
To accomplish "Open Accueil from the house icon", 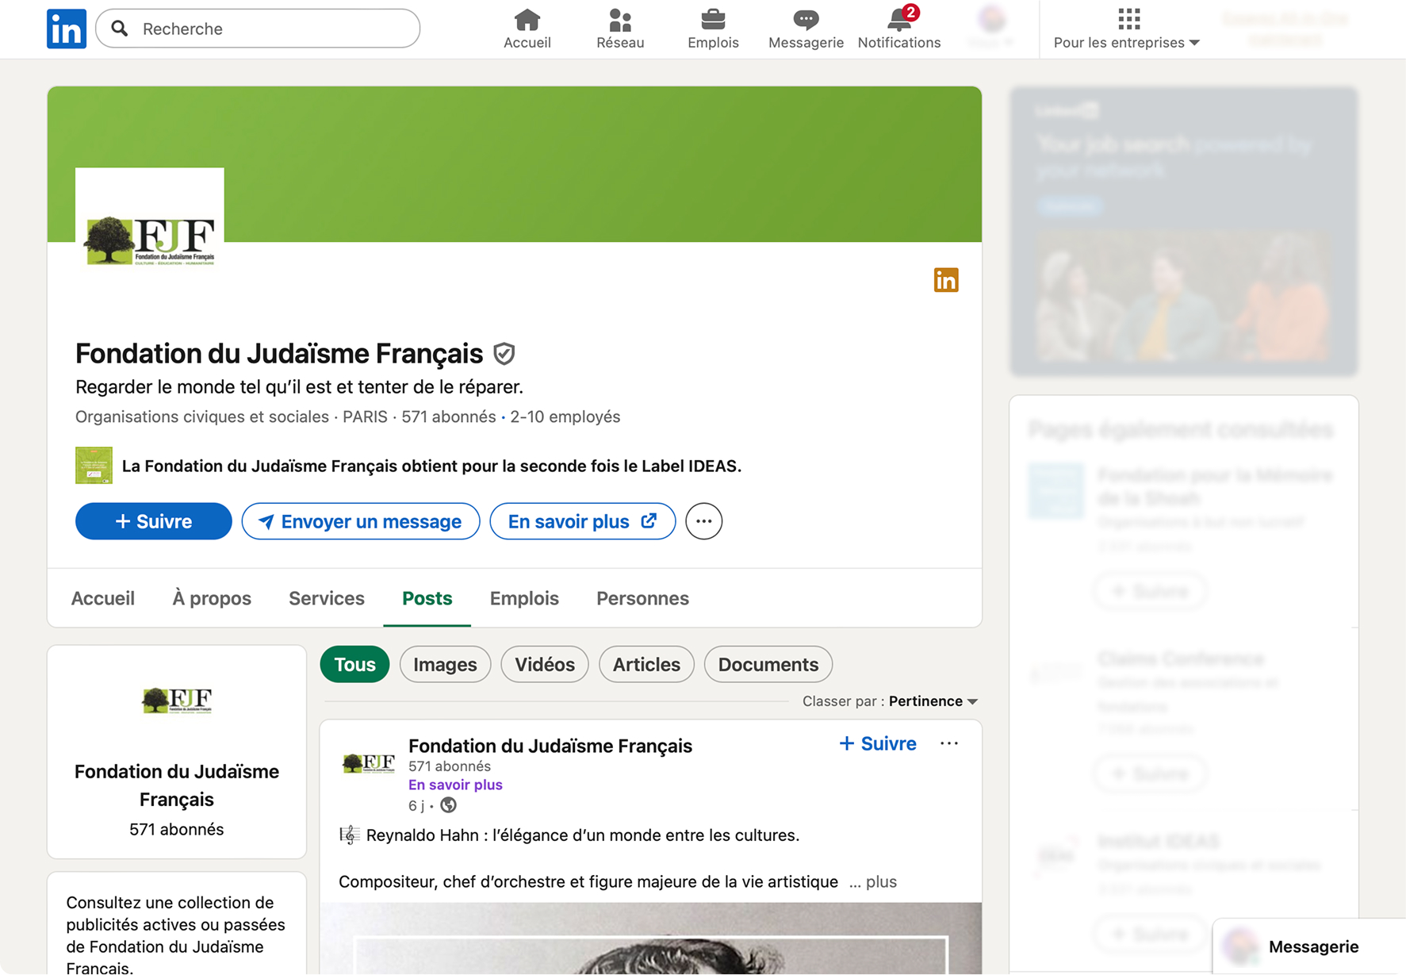I will [x=527, y=19].
